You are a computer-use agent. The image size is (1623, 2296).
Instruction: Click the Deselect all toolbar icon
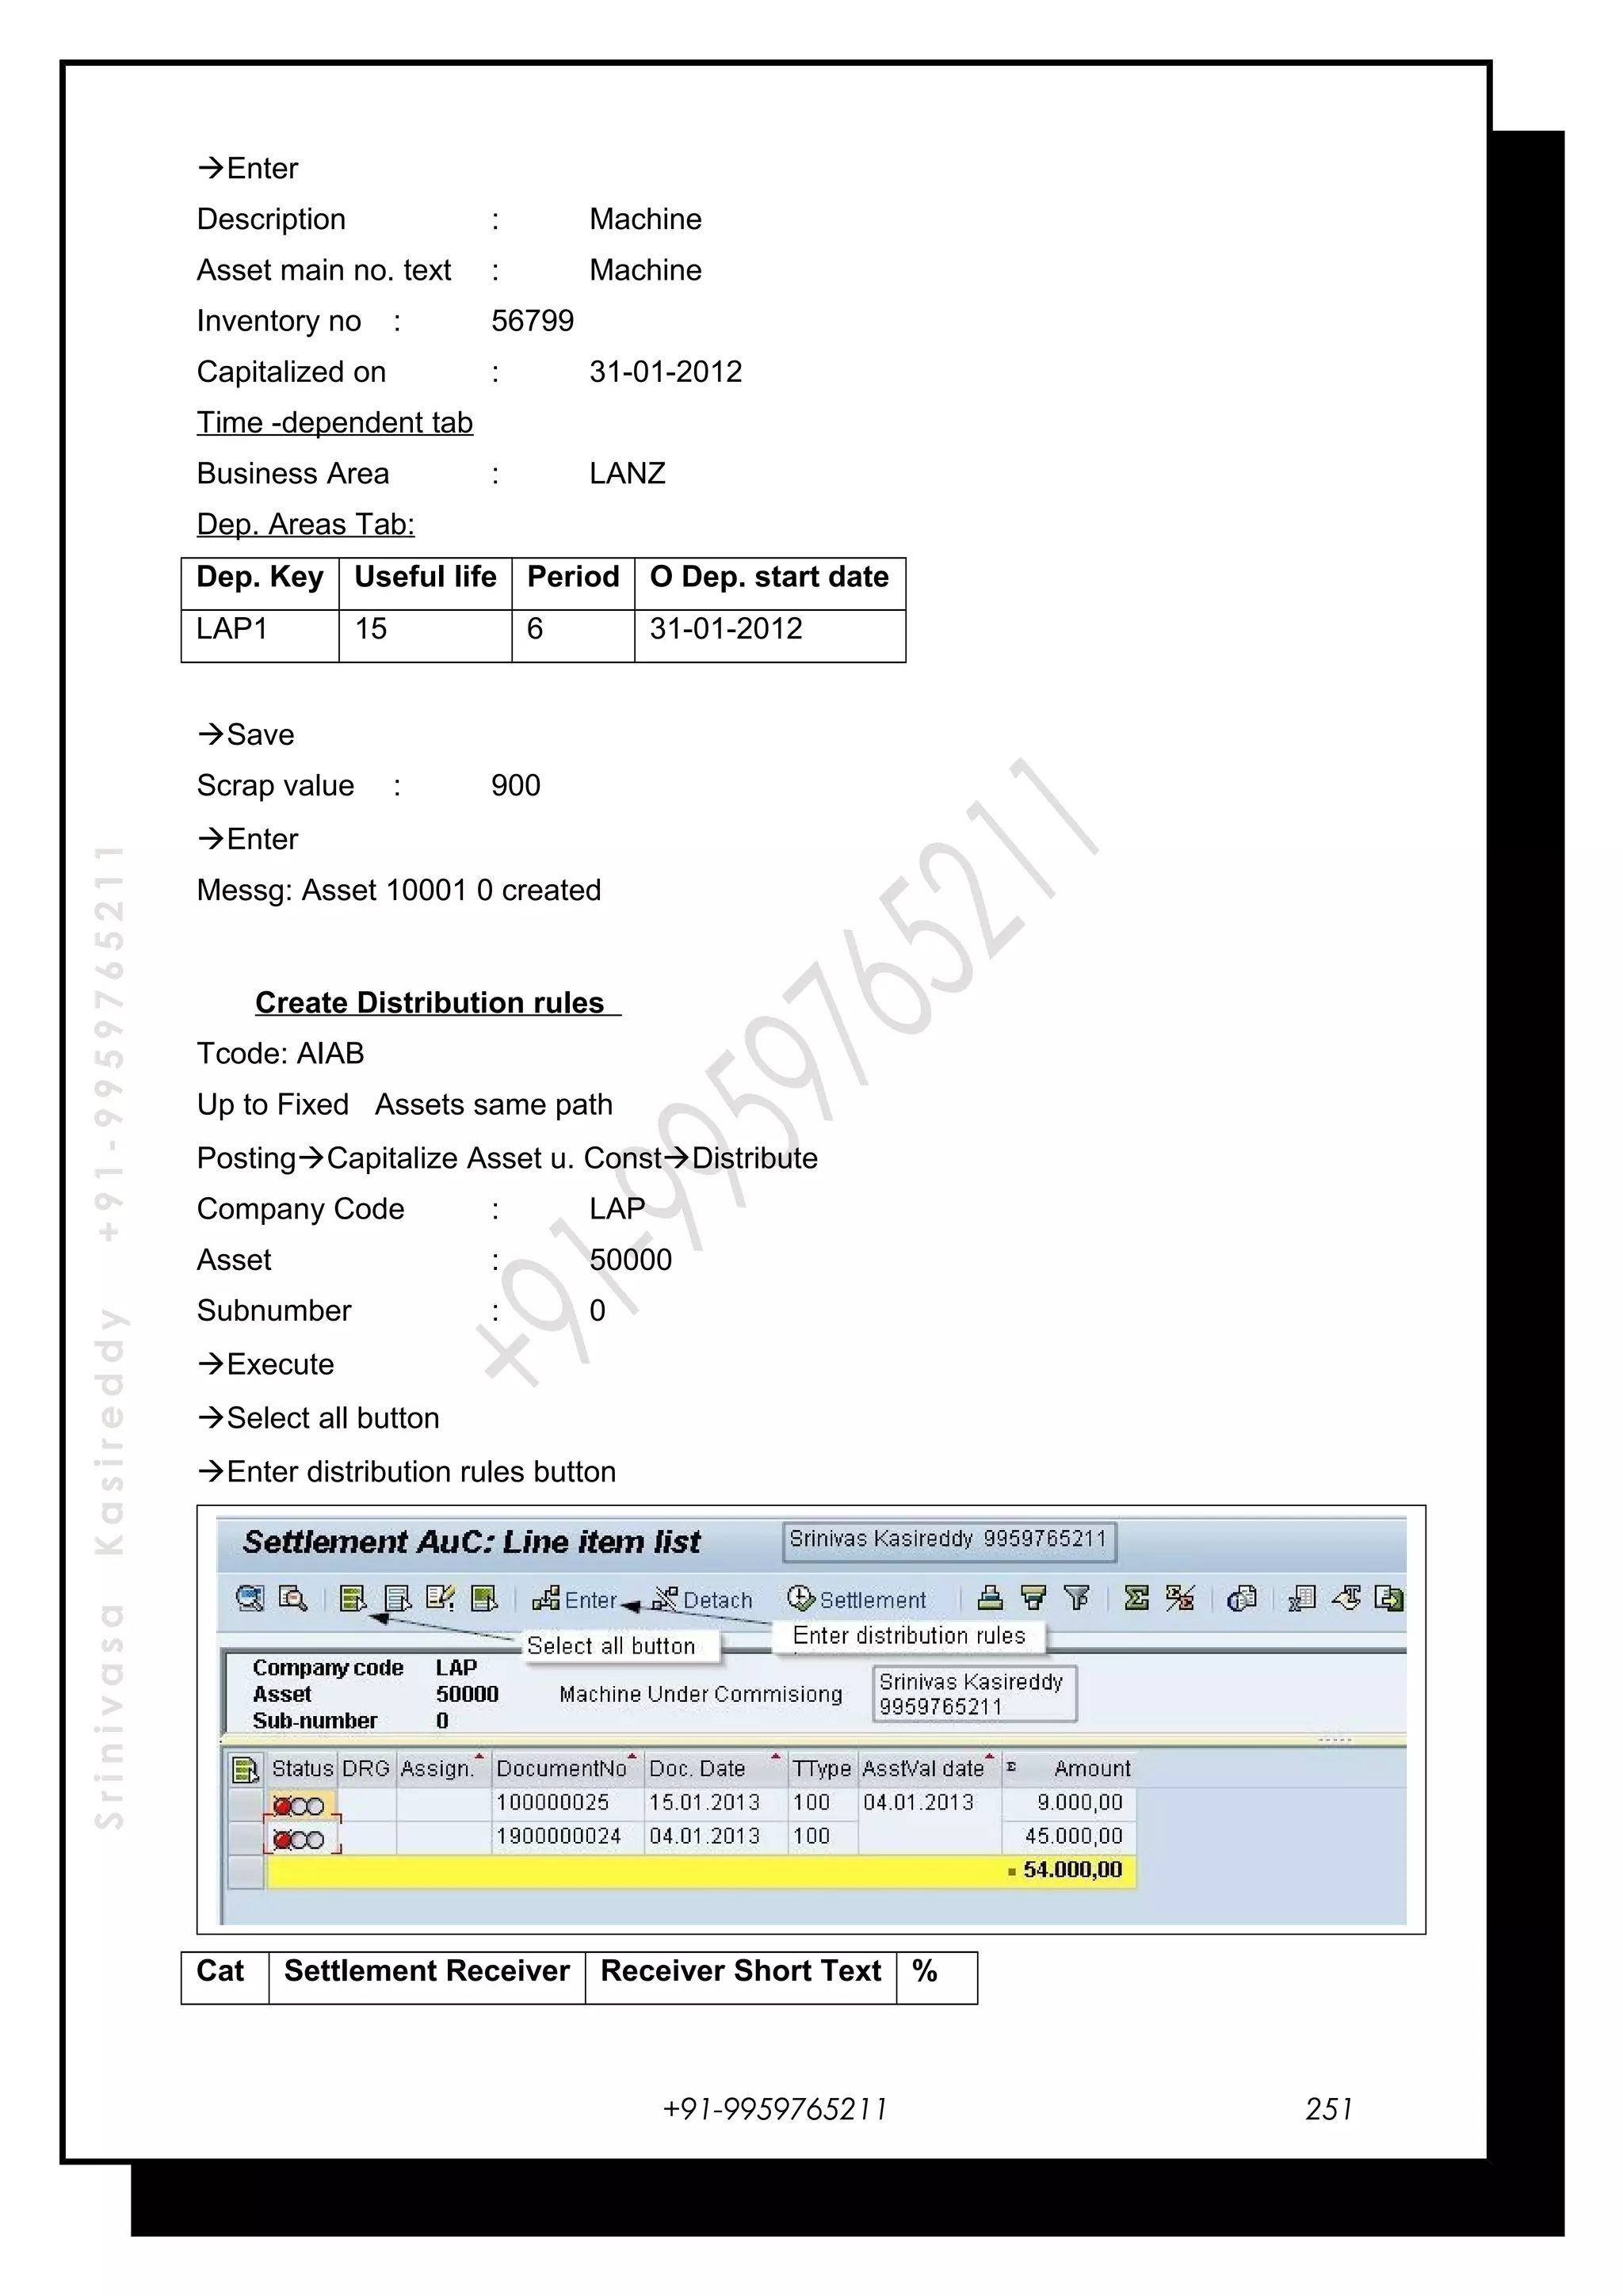click(397, 1598)
